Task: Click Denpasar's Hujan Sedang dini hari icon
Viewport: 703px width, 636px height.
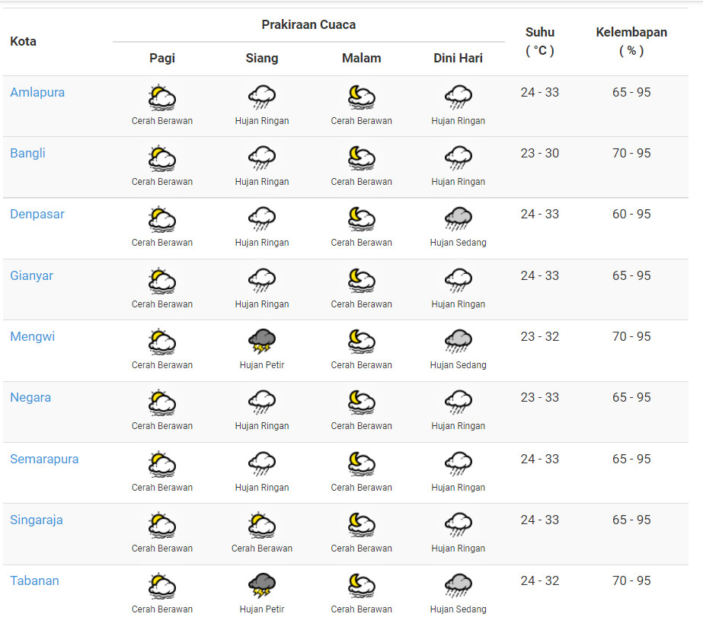Action: (x=459, y=218)
